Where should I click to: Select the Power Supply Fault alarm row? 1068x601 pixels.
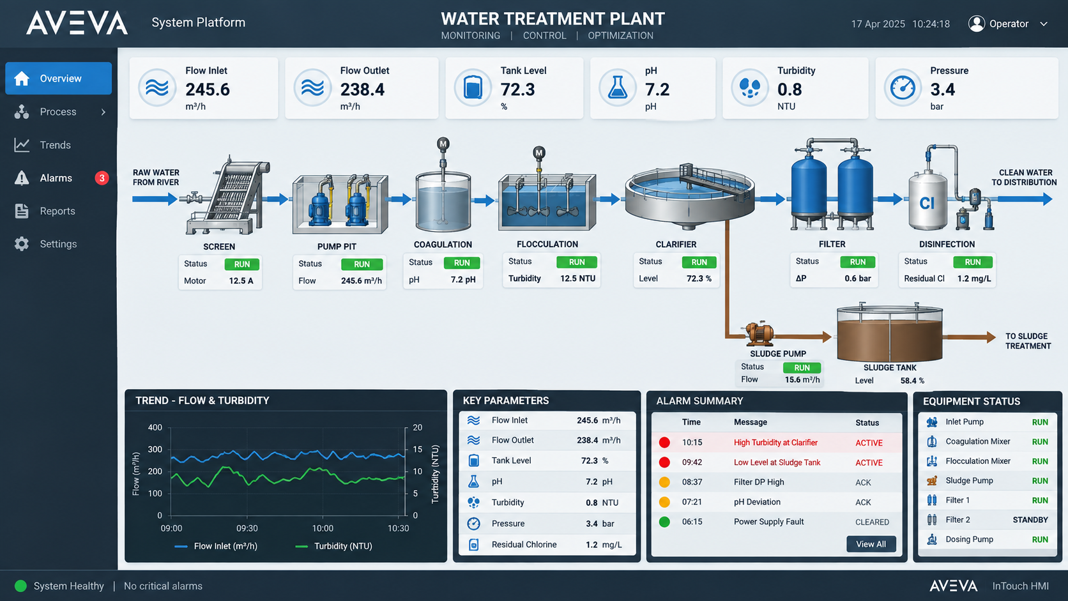(x=776, y=522)
